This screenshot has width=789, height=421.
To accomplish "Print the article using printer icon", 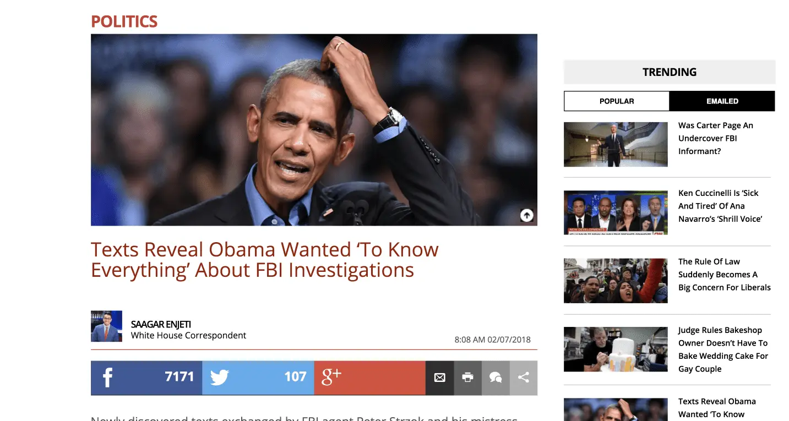I will pyautogui.click(x=467, y=378).
